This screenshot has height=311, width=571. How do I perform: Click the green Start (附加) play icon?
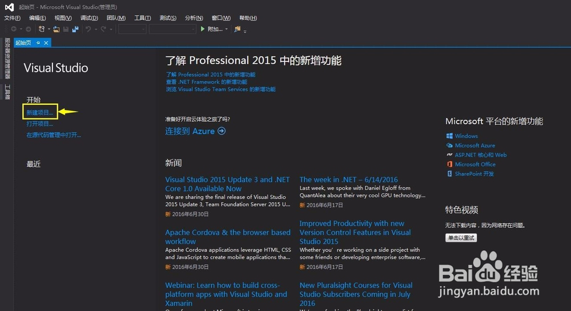(203, 29)
